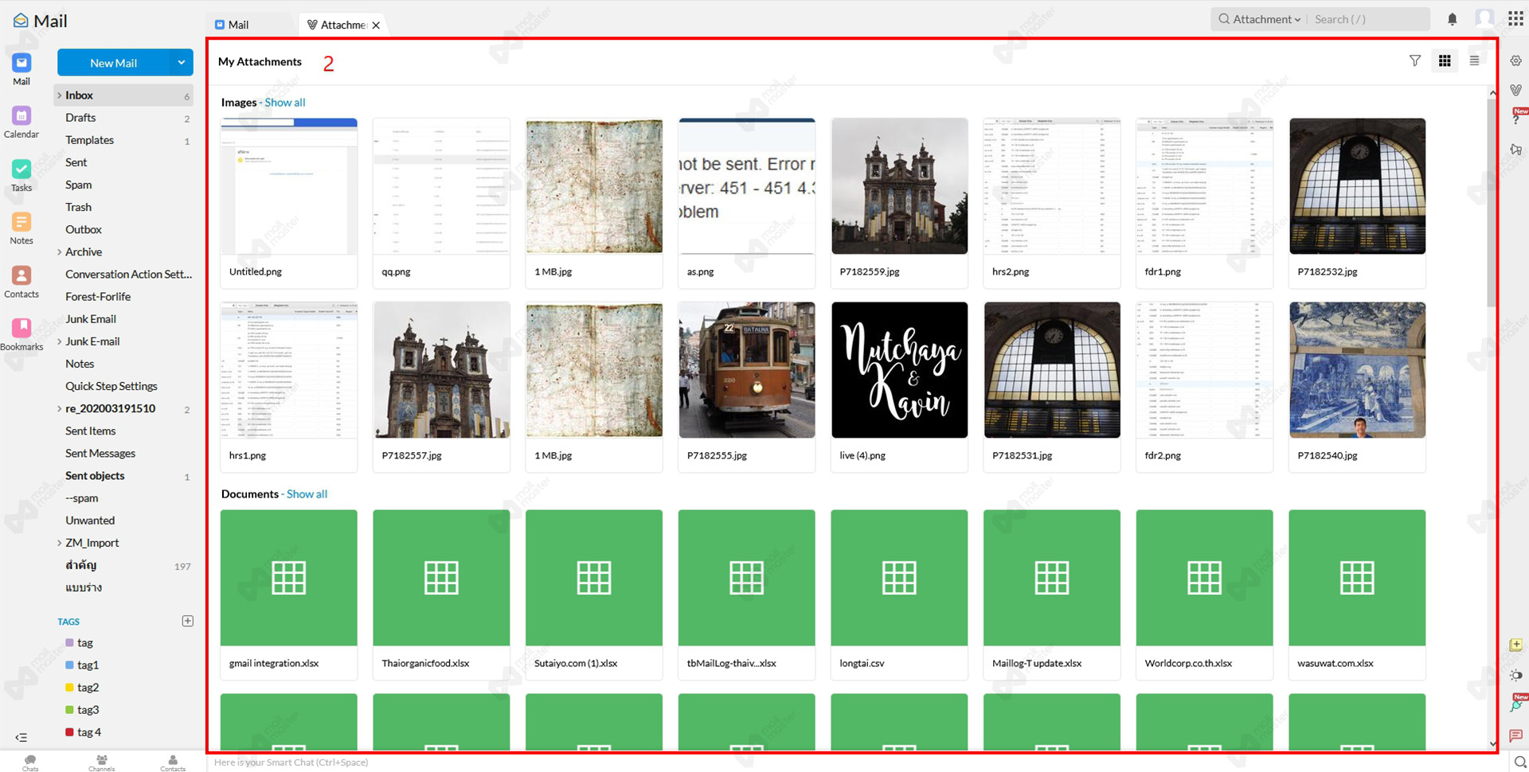Open Channels in the bottom bar

coord(102,762)
